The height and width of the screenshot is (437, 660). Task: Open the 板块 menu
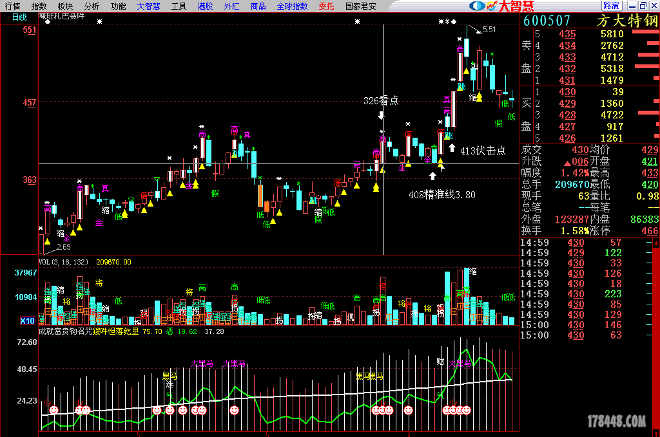[x=65, y=6]
